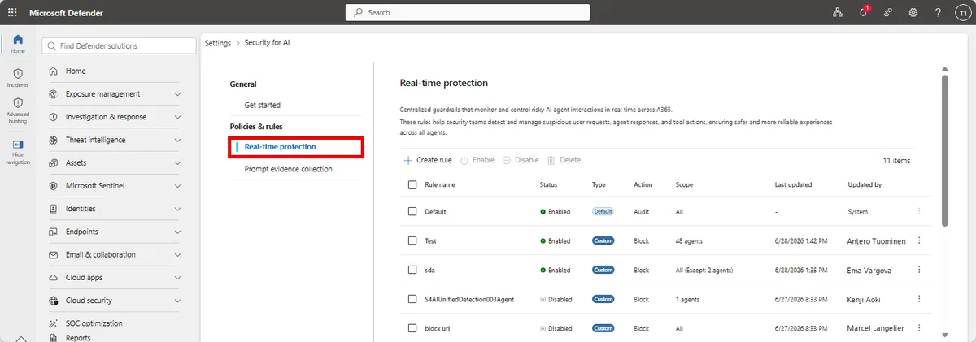Click the Delete toolbar button
The image size is (976, 342).
coord(564,160)
